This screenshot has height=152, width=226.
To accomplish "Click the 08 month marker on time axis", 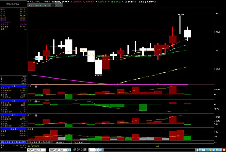I will 158,146.
